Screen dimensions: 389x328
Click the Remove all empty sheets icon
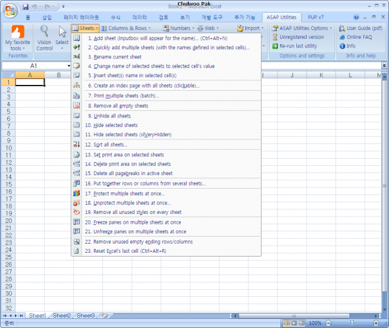pos(77,106)
